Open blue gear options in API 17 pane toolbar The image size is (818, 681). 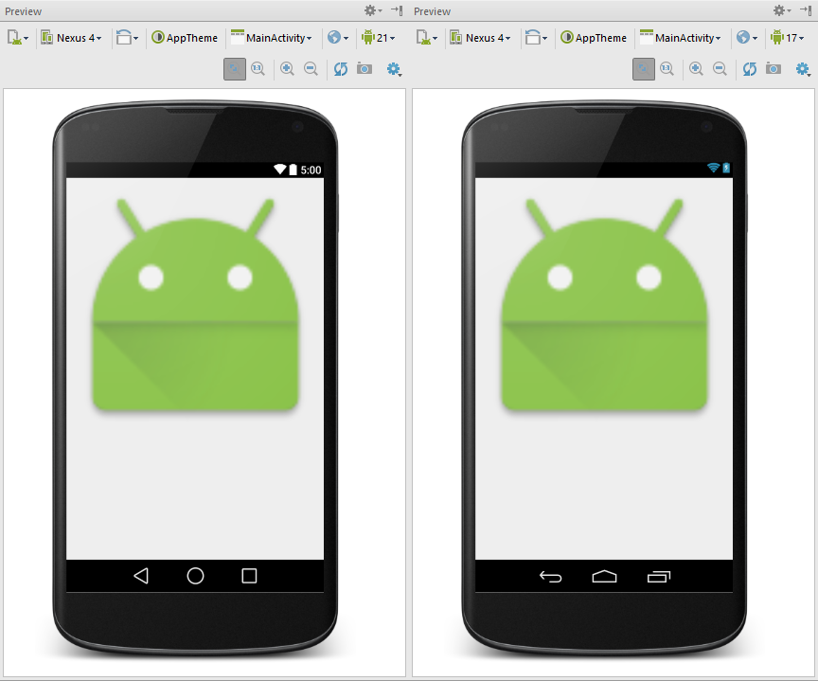(x=803, y=69)
